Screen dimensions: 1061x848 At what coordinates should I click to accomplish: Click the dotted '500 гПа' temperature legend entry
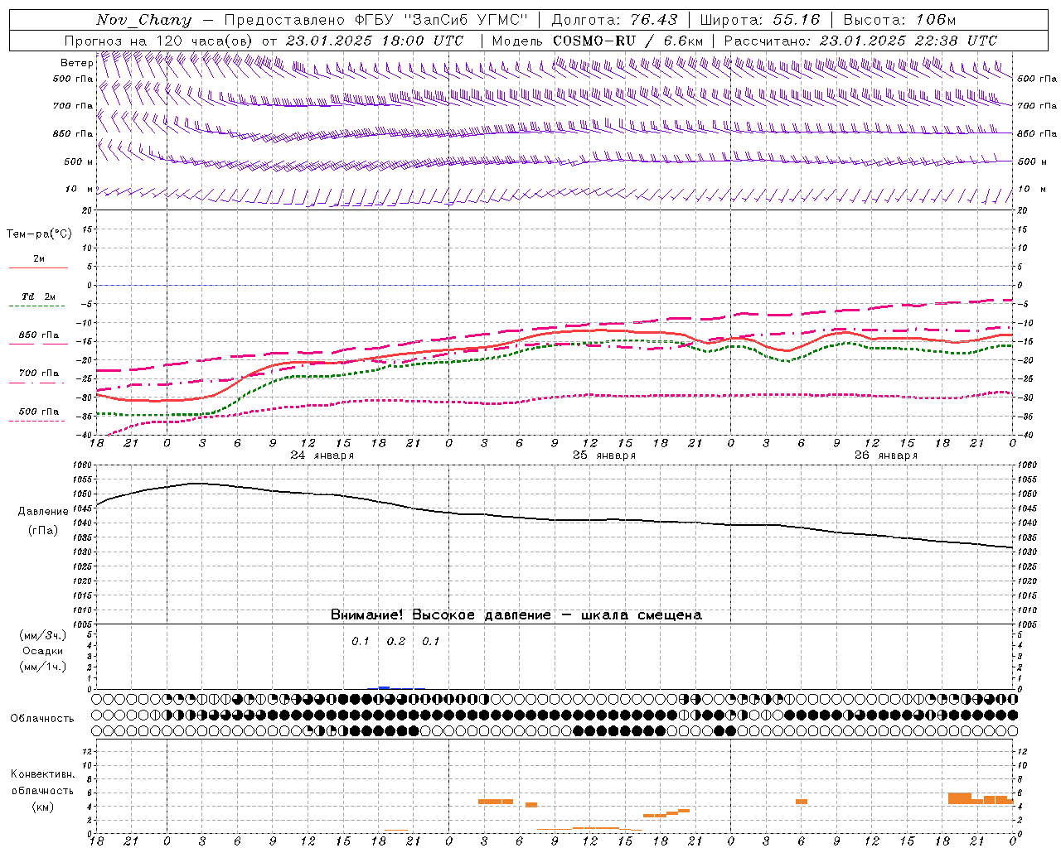click(38, 411)
